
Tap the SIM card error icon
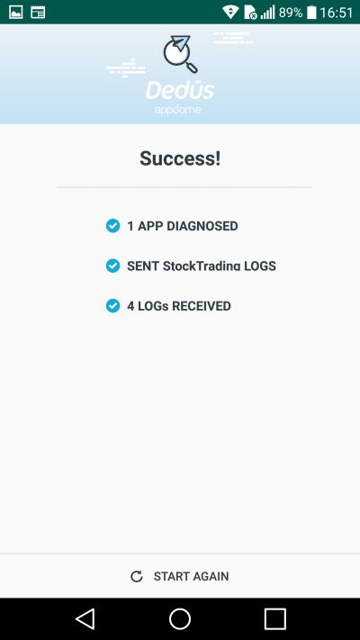pos(250,13)
